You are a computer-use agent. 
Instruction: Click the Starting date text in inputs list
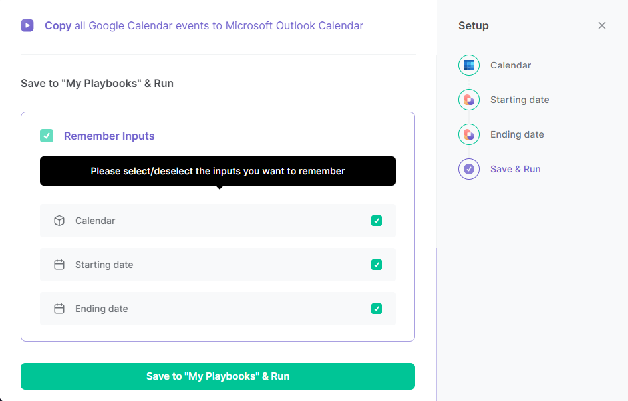[x=104, y=265]
